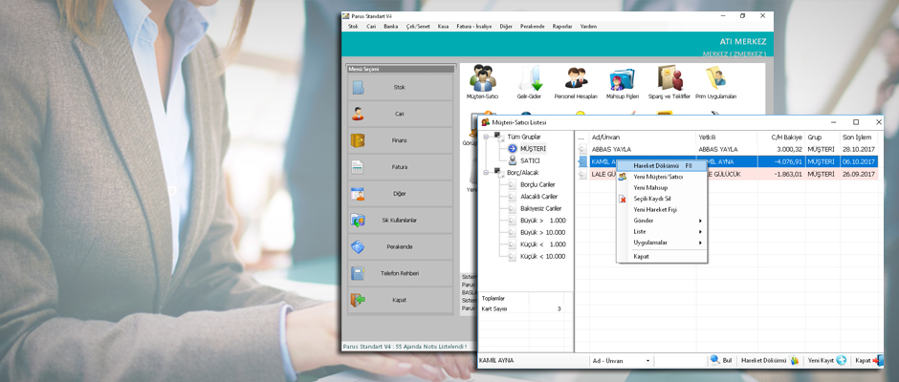Open the Perakende menu in menu bar
Image resolution: width=899 pixels, height=382 pixels.
coord(532,27)
